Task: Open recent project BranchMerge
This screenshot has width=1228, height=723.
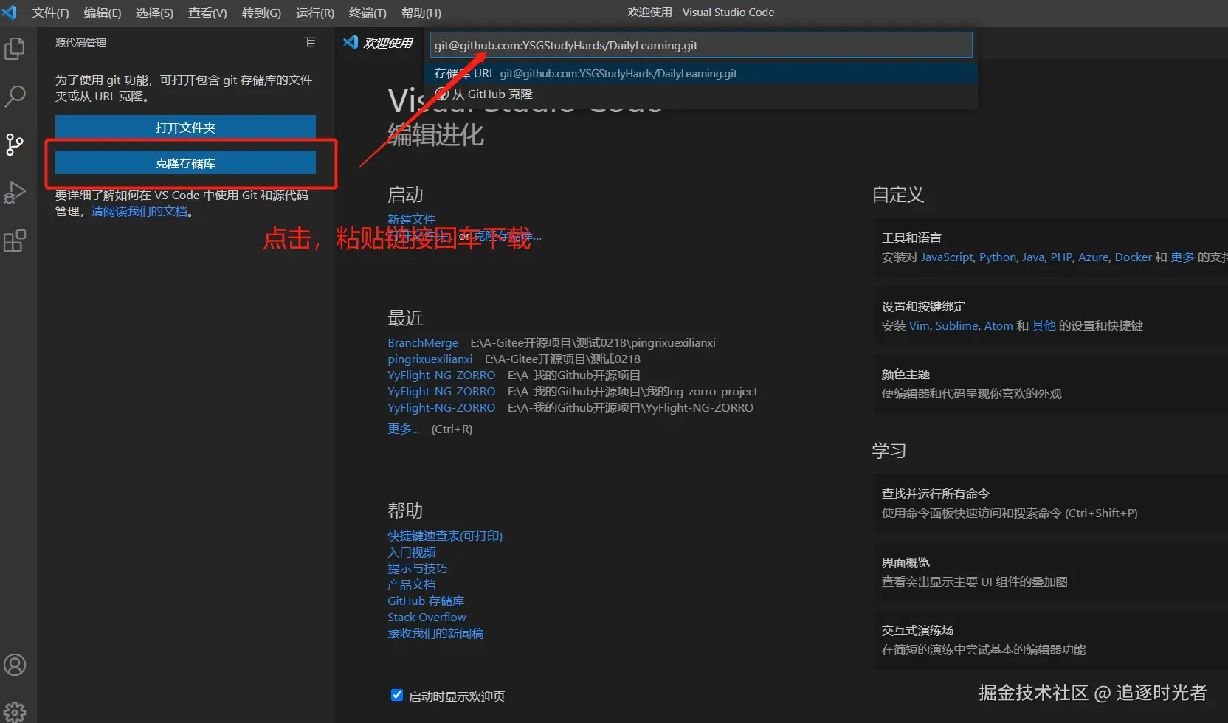Action: [423, 342]
